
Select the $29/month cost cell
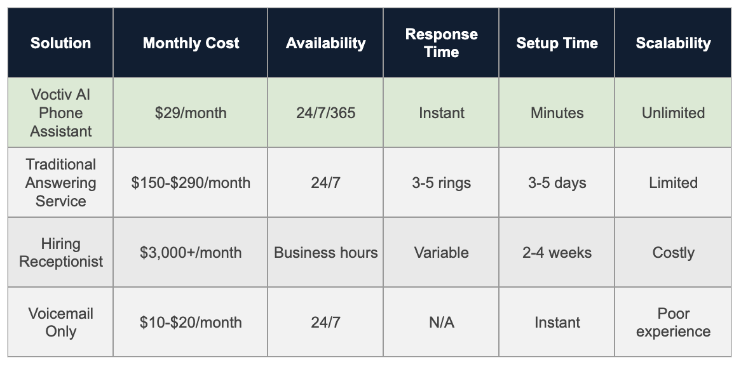(191, 113)
